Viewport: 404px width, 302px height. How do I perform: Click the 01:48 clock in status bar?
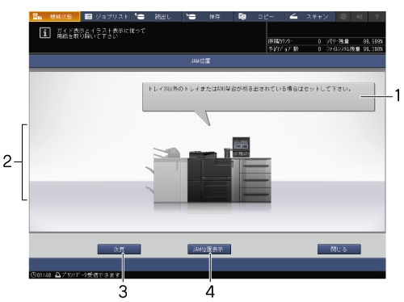tap(41, 275)
